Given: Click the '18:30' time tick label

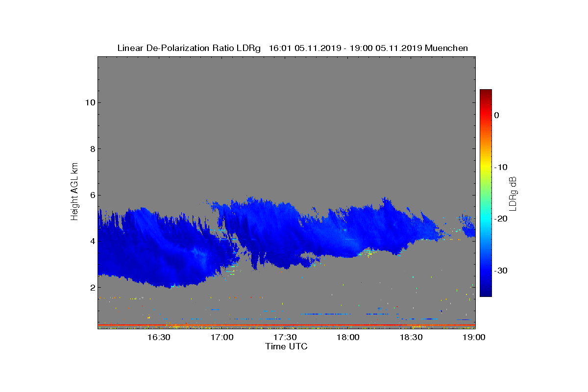Looking at the screenshot, I should point(412,338).
